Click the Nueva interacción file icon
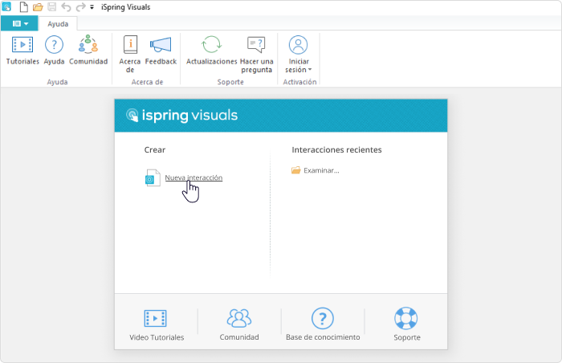Viewport: 562px width, 363px height. [x=153, y=177]
